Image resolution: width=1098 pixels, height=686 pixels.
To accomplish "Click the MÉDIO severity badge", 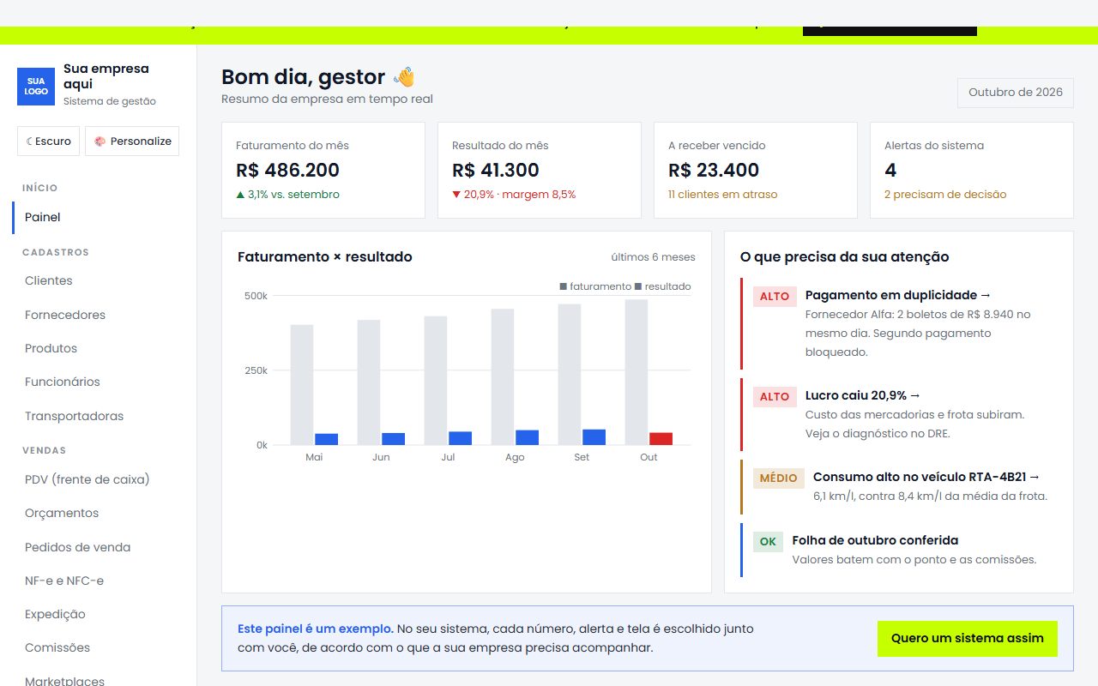I will (779, 478).
